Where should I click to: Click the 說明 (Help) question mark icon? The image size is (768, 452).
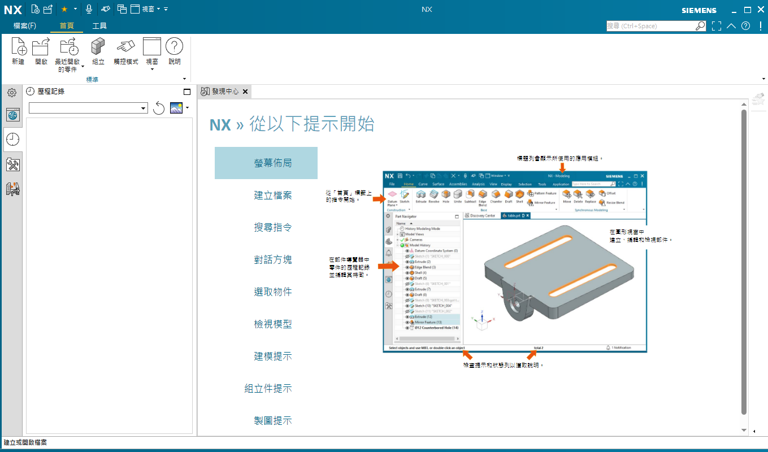pos(174,47)
